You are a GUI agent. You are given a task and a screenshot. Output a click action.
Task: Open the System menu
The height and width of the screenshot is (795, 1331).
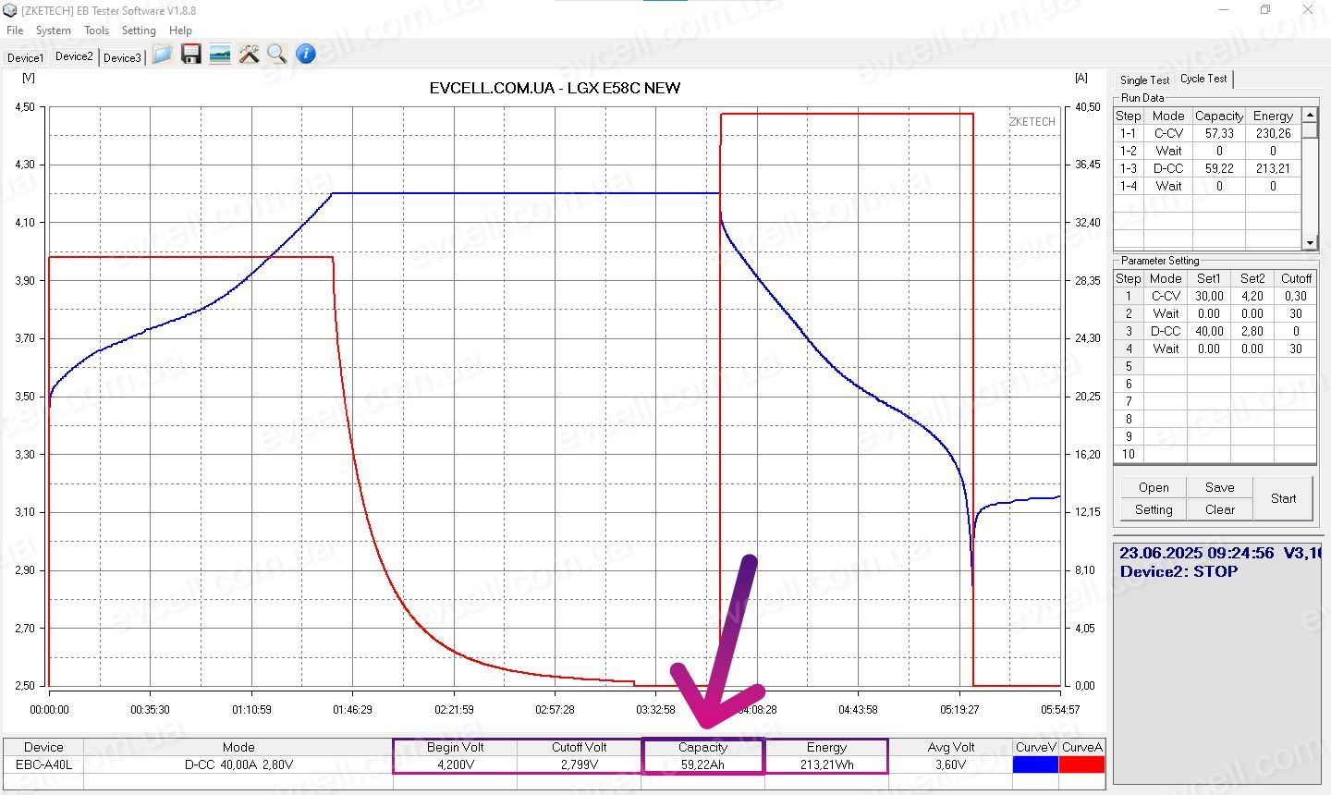pyautogui.click(x=54, y=31)
